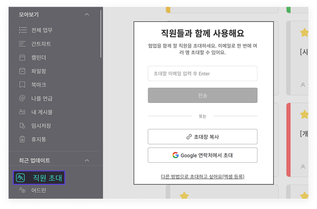
Task: Collapse the 모아보기 section chevron
Action: coord(87,15)
